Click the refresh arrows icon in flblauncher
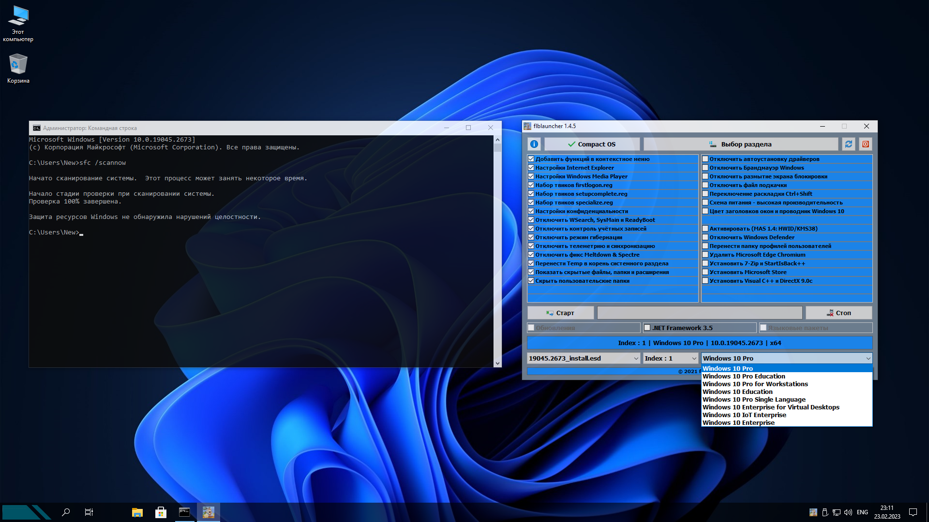 click(x=849, y=144)
